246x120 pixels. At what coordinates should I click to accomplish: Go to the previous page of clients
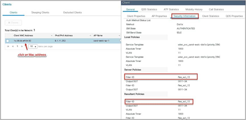tap(13, 47)
